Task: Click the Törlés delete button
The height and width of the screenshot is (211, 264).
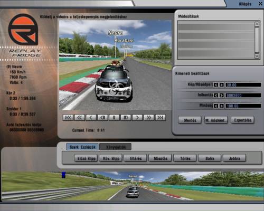Action: (x=185, y=158)
